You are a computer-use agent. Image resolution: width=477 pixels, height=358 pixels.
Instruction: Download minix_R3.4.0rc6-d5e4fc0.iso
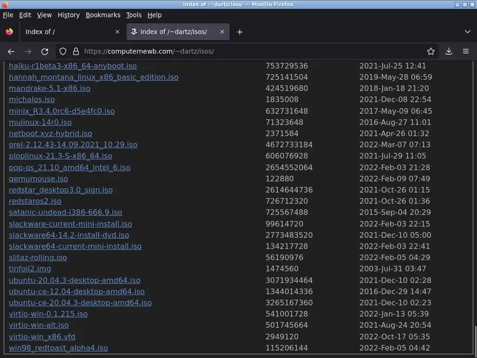pyautogui.click(x=62, y=111)
